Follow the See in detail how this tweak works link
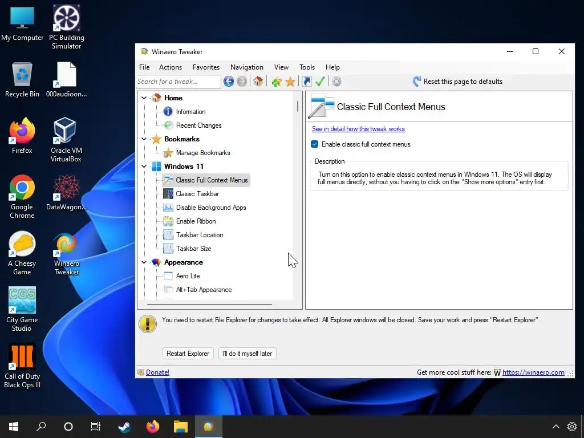The height and width of the screenshot is (438, 584). [x=358, y=129]
